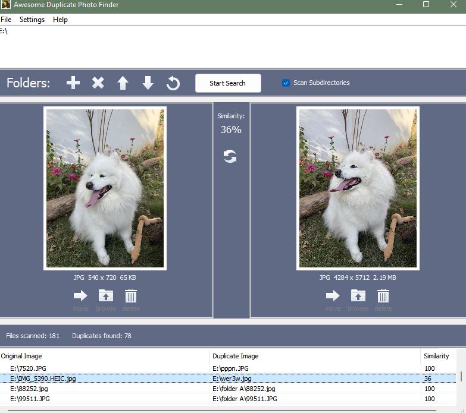Click the Duplicate Image column header
Viewport: 466px width, 413px height.
click(315, 356)
